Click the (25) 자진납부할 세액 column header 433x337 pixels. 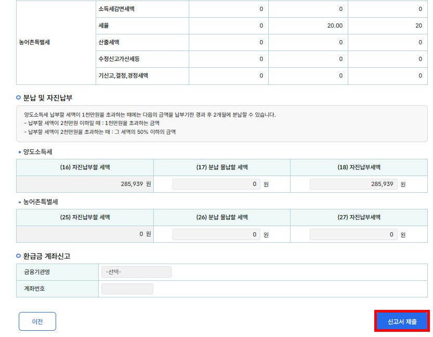coord(85,218)
